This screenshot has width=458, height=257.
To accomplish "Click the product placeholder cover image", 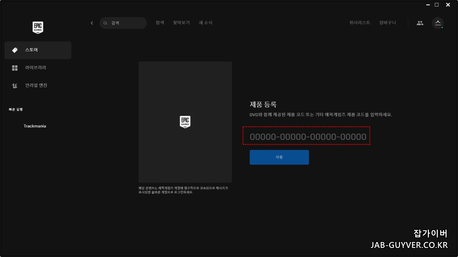I will (x=185, y=122).
